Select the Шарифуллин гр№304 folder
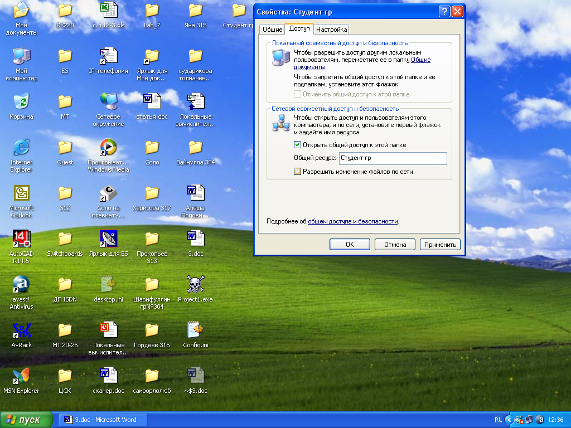The height and width of the screenshot is (428, 571). point(152,284)
